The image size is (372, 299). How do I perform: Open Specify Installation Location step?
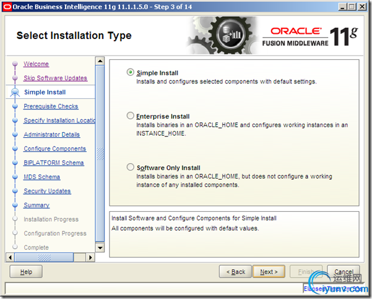[x=59, y=120]
